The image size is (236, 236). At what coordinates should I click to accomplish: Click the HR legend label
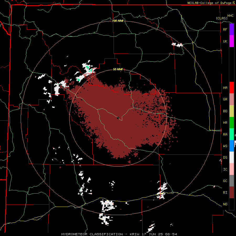(225, 123)
